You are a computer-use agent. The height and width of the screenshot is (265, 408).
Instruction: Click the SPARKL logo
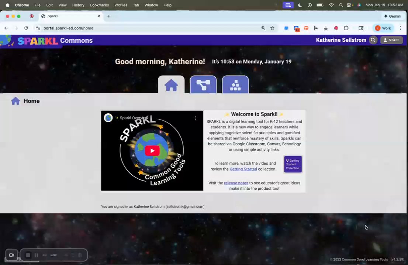pyautogui.click(x=38, y=41)
